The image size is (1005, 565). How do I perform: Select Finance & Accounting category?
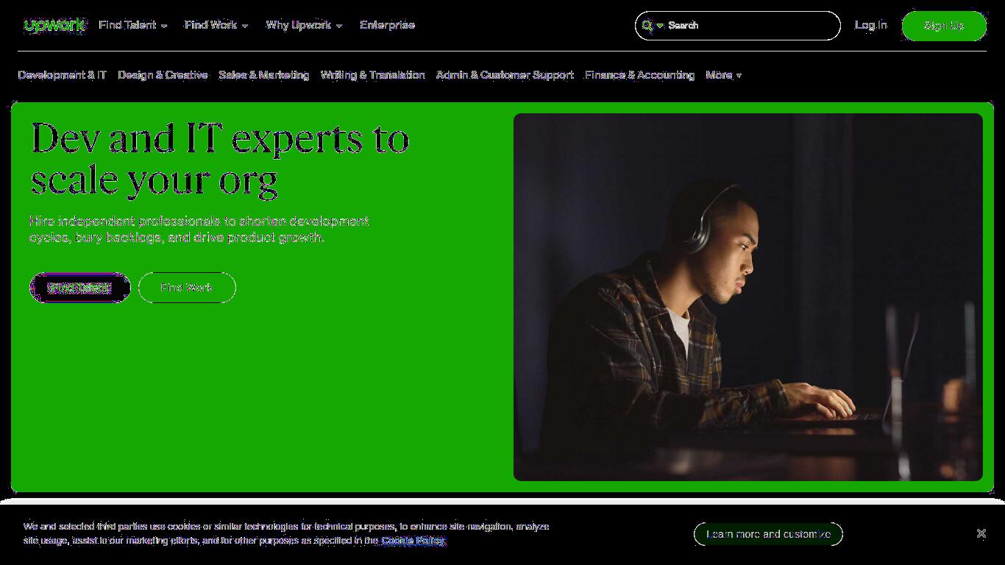click(x=639, y=75)
